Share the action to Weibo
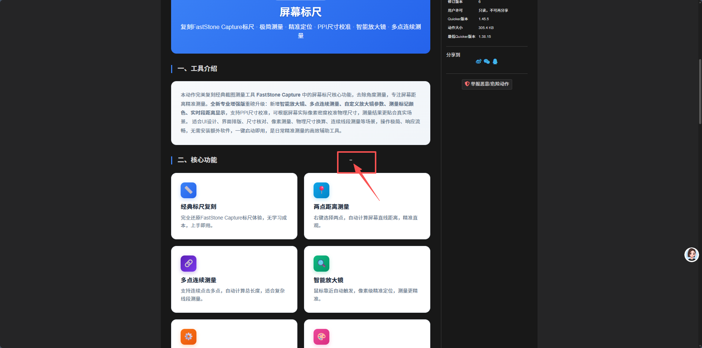Screen dimensions: 702x348 click(478, 62)
